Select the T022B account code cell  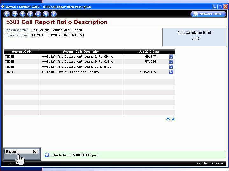10,62
